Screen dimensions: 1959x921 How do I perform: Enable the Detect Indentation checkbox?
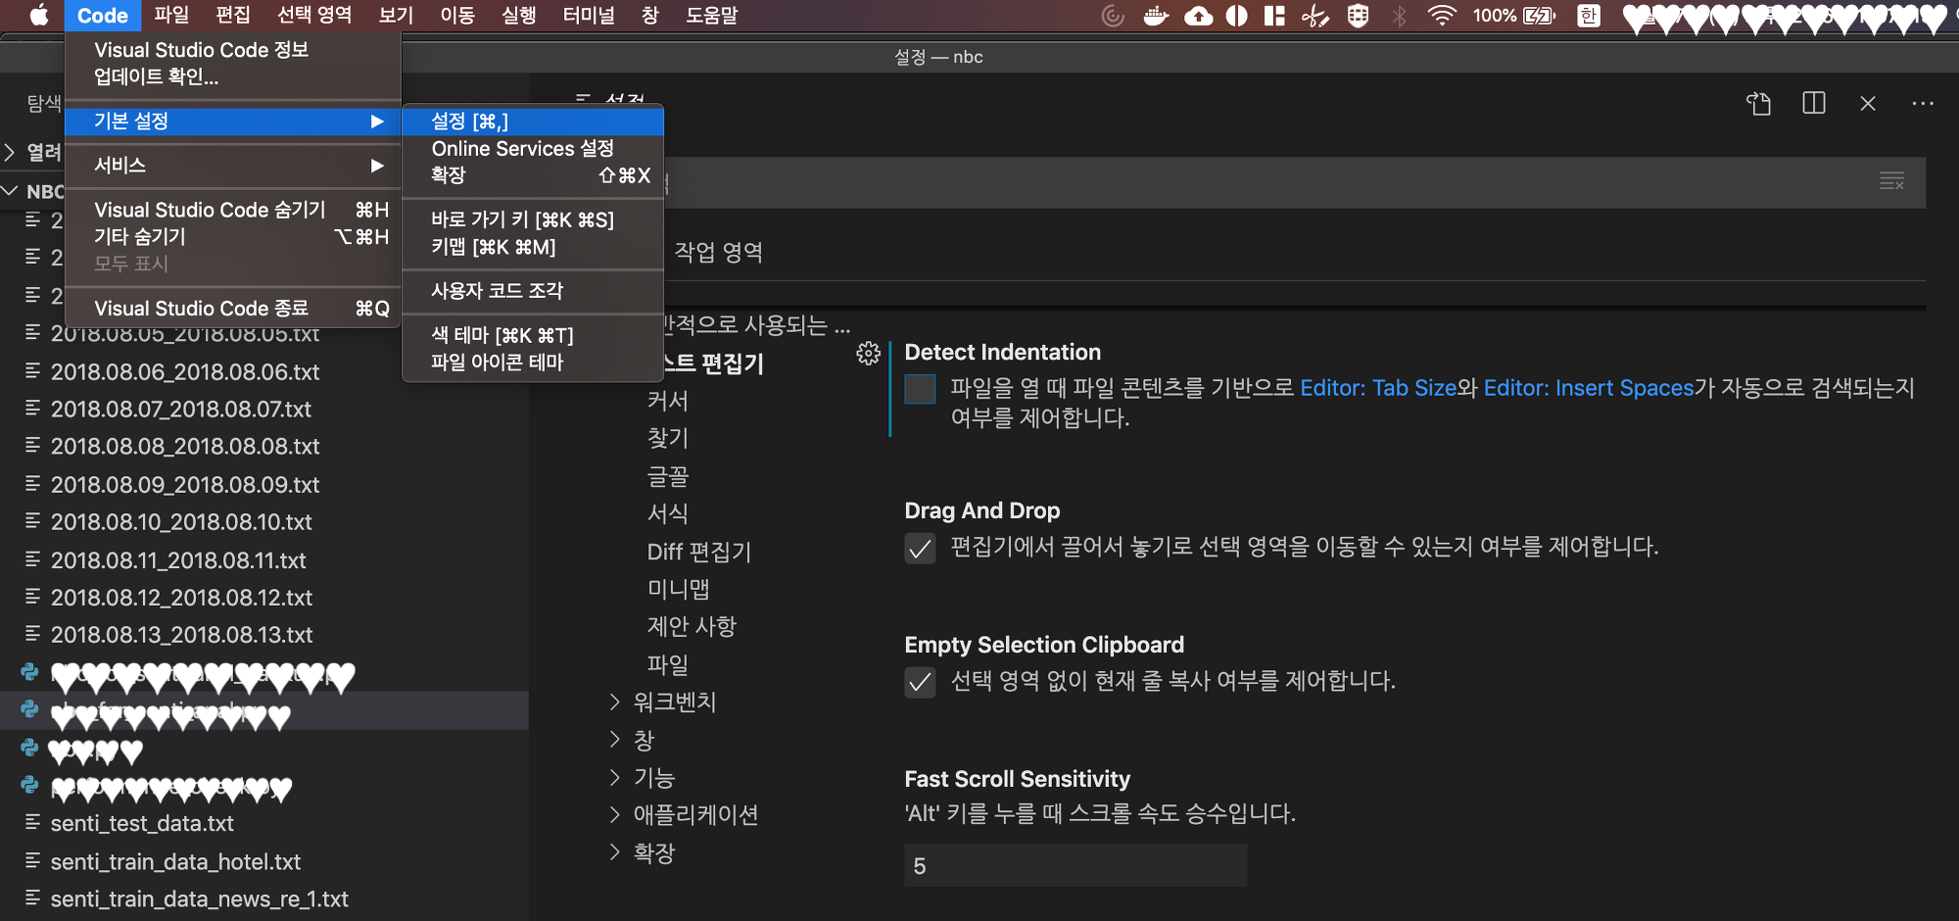click(x=920, y=389)
